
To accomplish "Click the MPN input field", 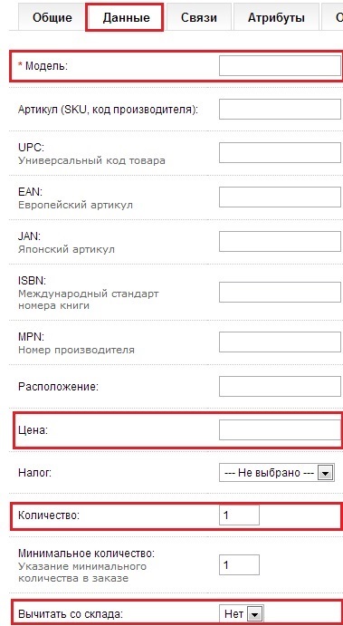I will click(280, 342).
